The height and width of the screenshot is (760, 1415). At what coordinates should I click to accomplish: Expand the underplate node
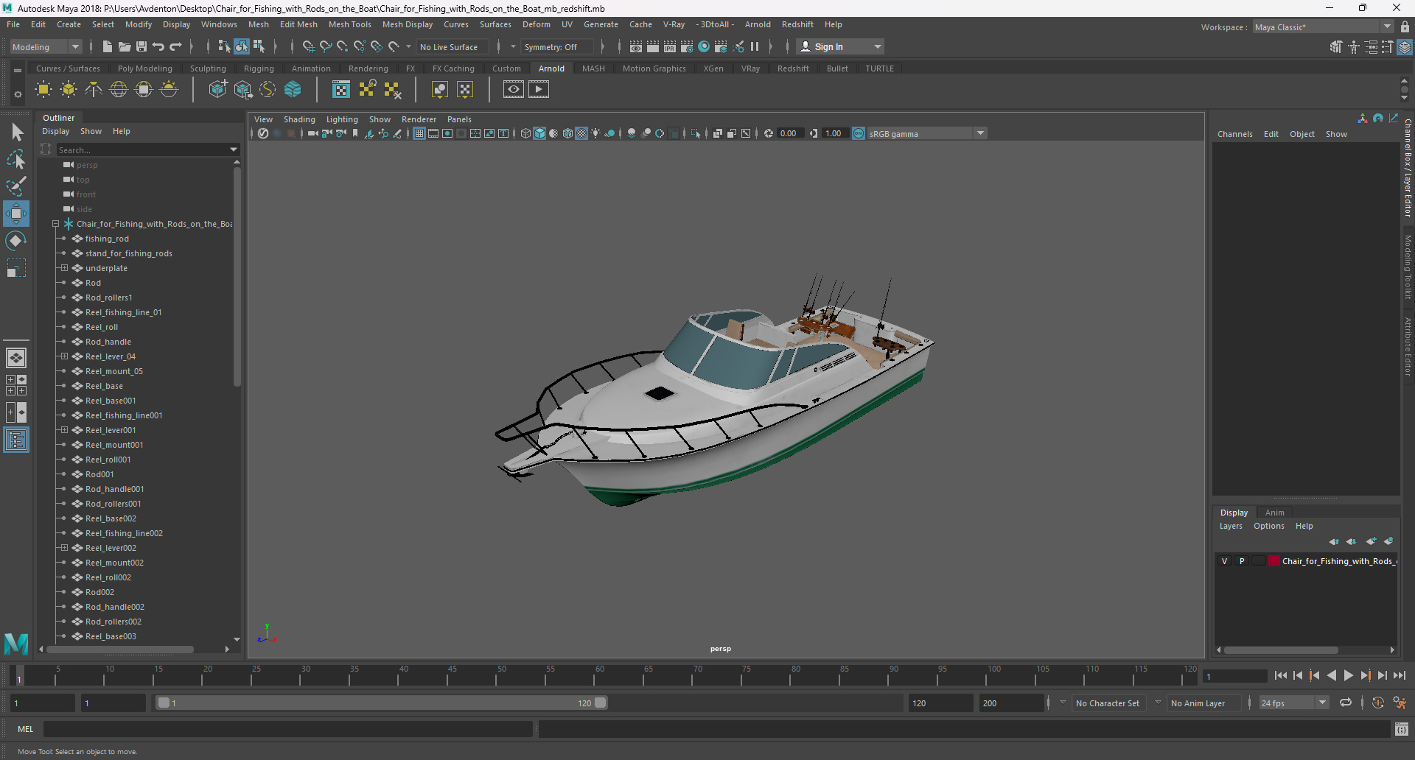coord(64,268)
